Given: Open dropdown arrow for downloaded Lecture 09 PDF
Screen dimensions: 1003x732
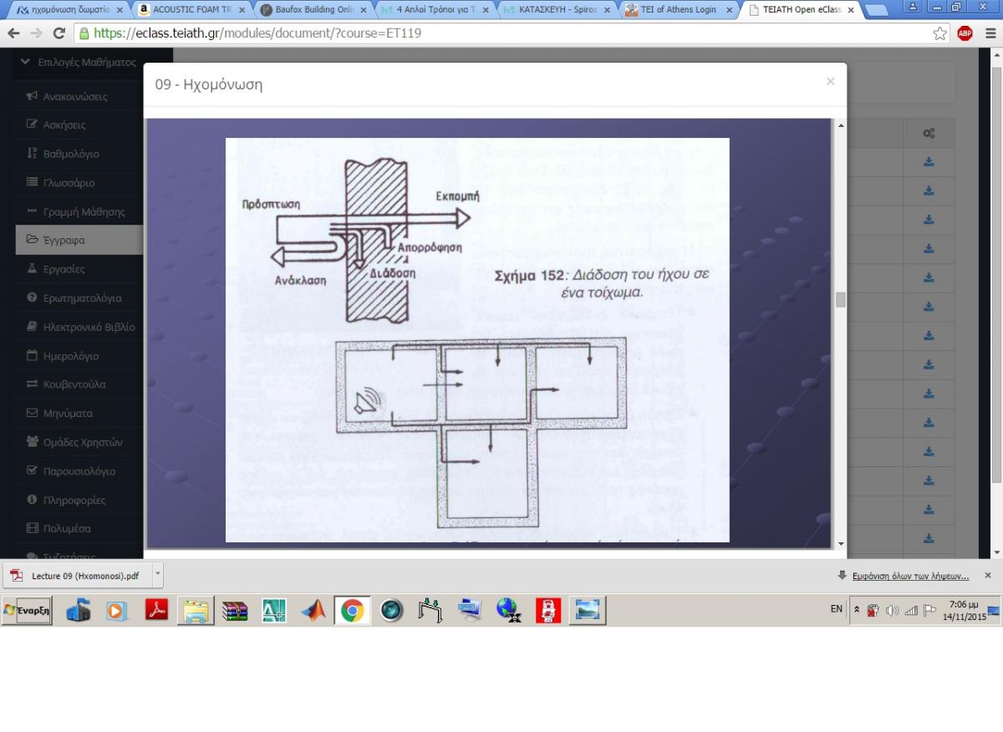Looking at the screenshot, I should point(157,575).
